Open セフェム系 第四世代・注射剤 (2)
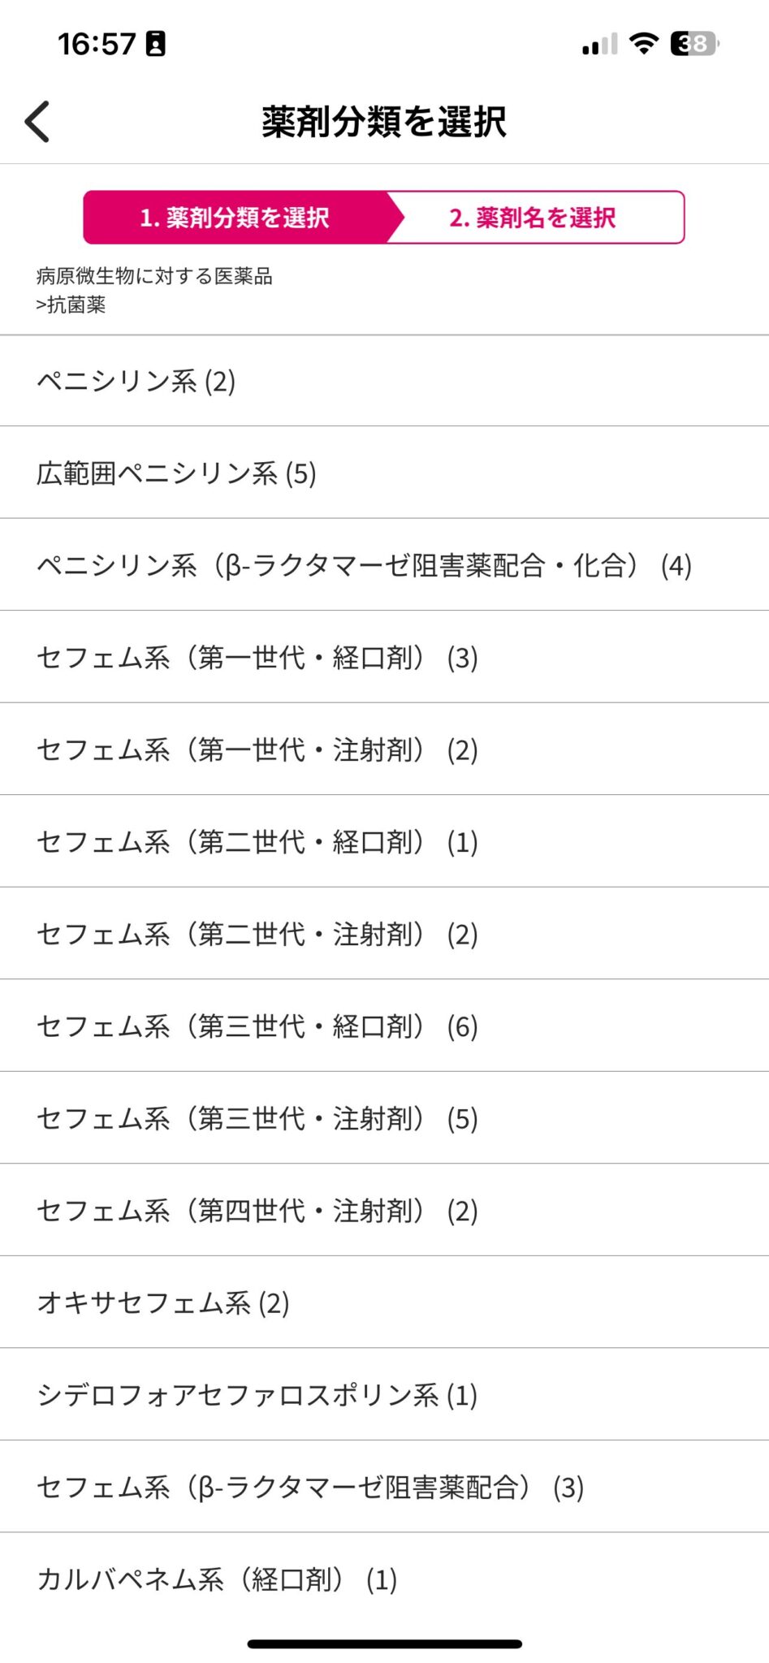This screenshot has height=1663, width=769. tap(257, 1211)
